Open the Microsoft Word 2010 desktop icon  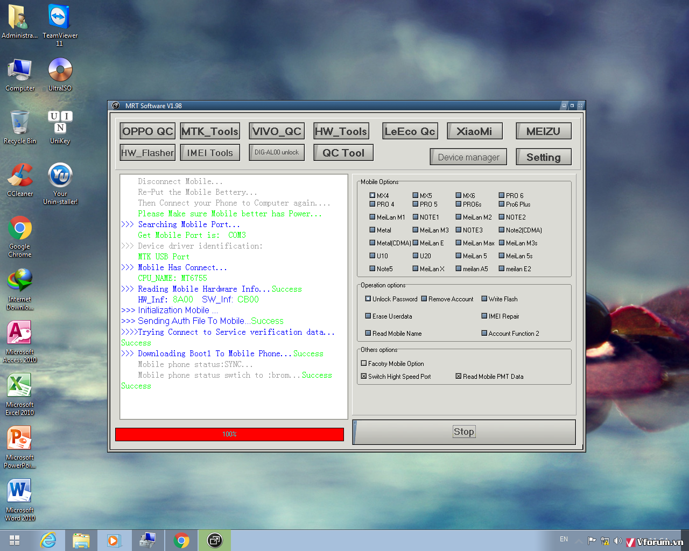click(20, 500)
